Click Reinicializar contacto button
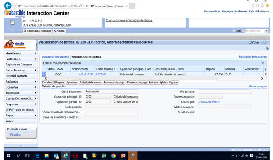The height and width of the screenshot is (160, 273). click(x=37, y=31)
